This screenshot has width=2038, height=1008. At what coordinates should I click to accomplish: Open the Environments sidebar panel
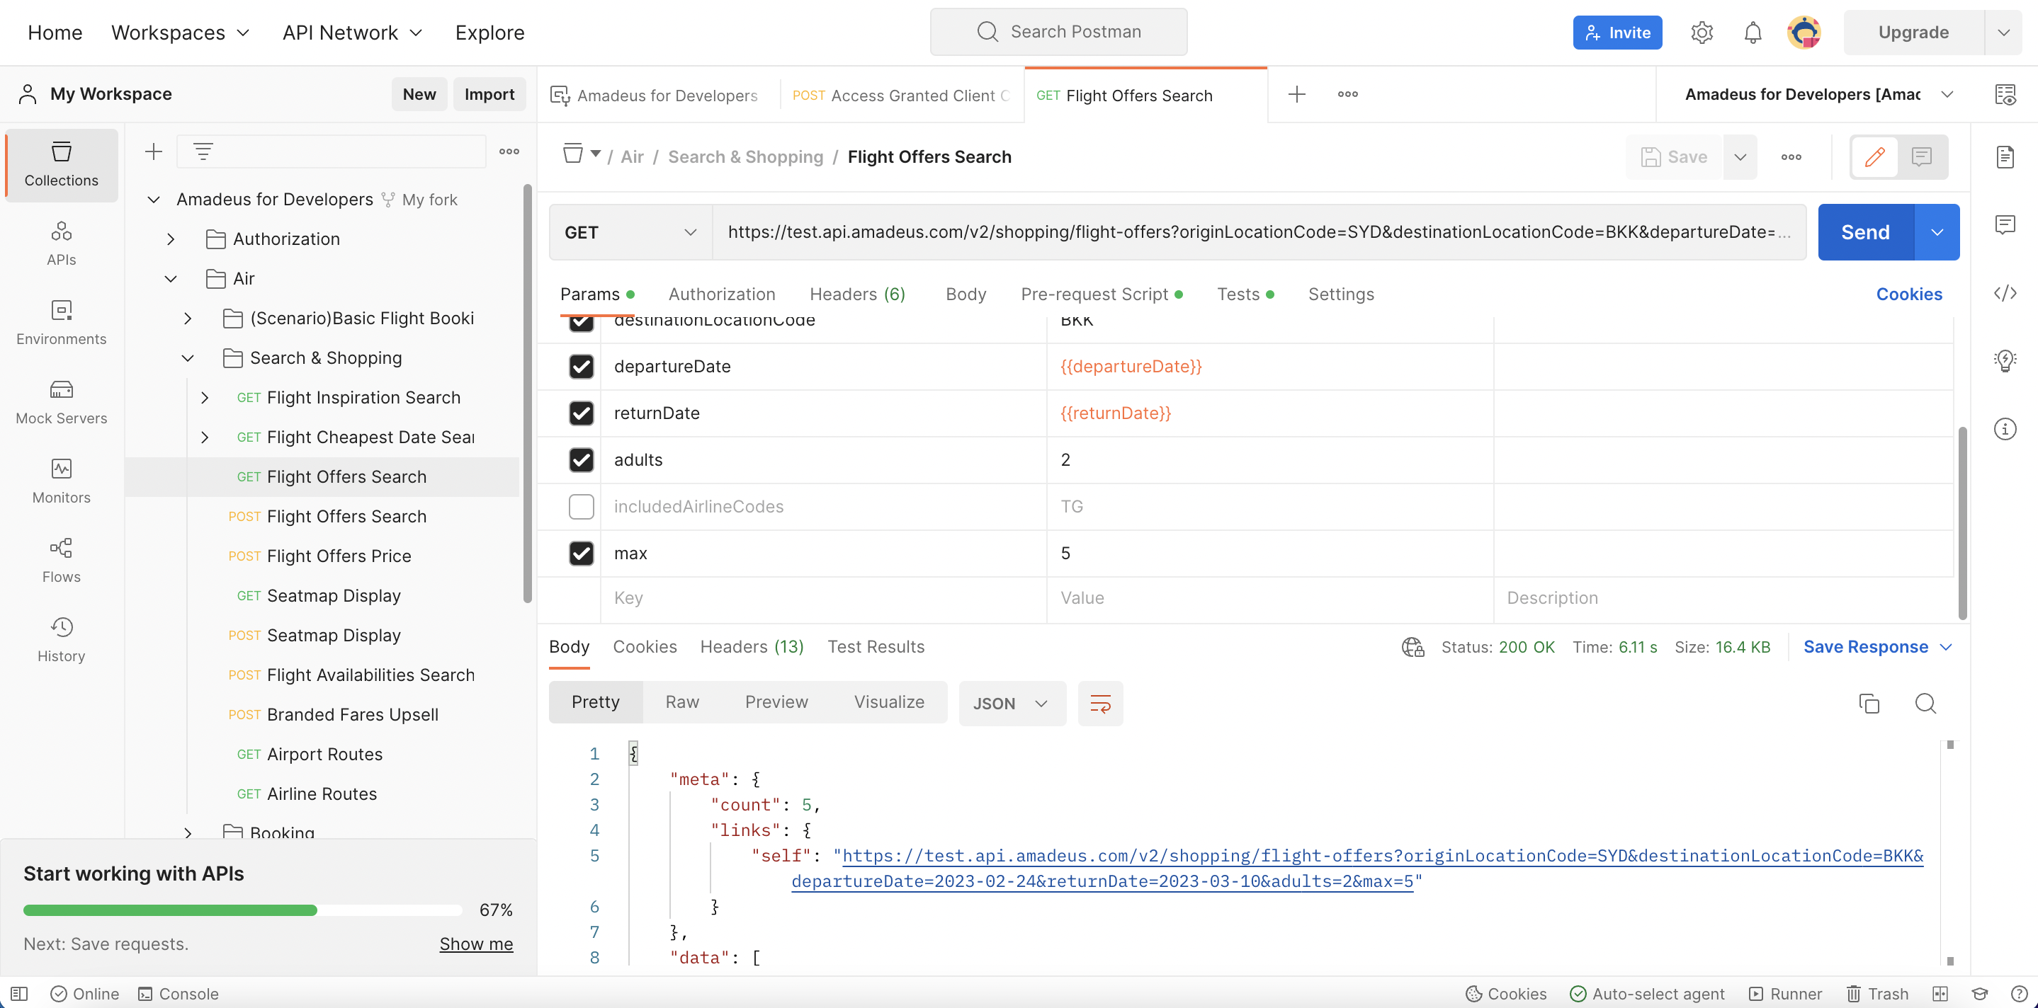tap(61, 323)
